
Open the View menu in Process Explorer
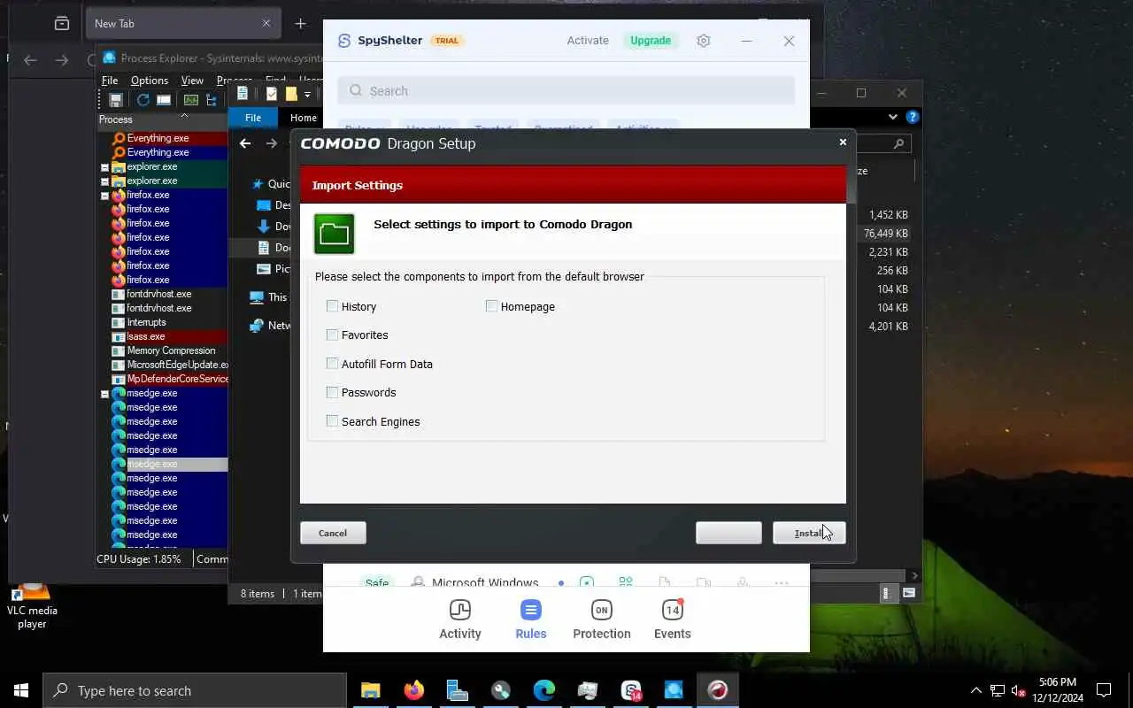click(x=192, y=81)
